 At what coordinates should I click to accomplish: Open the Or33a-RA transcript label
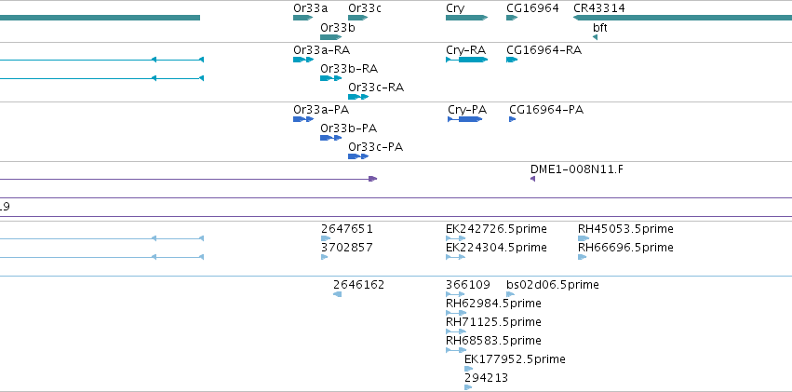(x=322, y=50)
